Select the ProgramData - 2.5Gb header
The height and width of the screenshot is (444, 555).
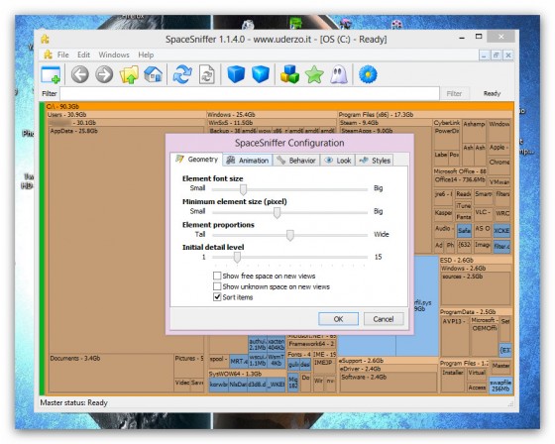tap(476, 312)
